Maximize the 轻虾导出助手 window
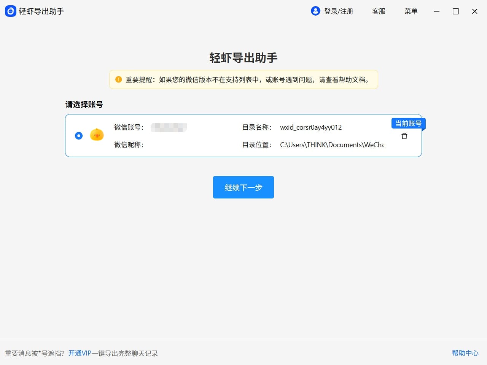The image size is (487, 365). [456, 11]
